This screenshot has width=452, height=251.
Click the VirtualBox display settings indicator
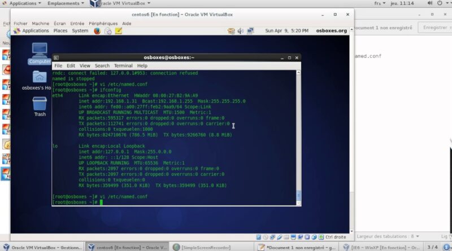click(x=293, y=237)
